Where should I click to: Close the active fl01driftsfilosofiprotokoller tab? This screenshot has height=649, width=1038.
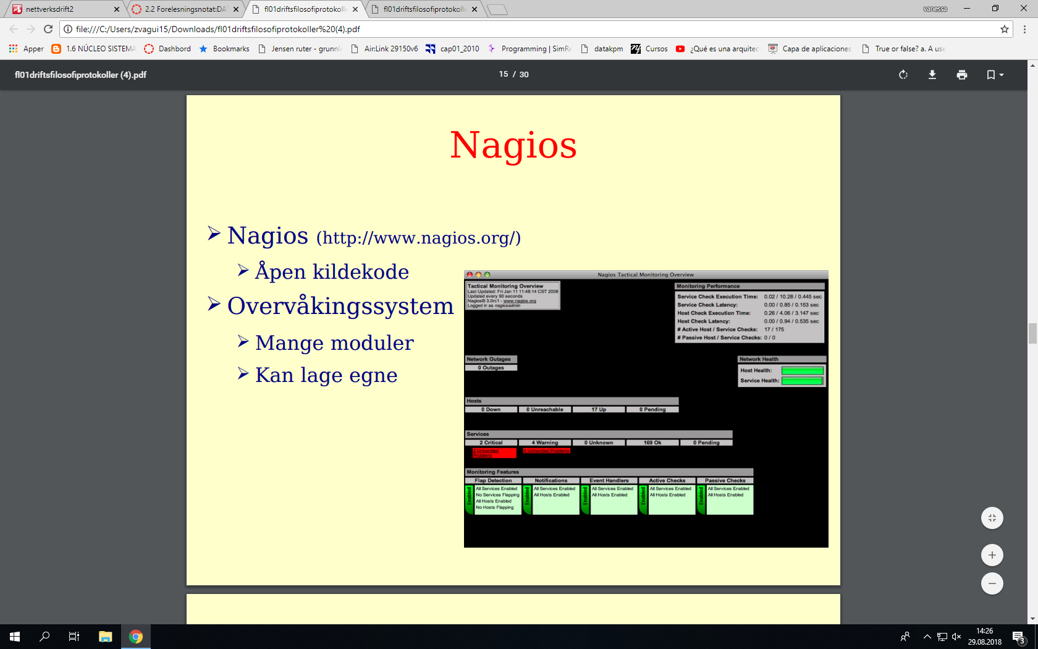pyautogui.click(x=355, y=9)
